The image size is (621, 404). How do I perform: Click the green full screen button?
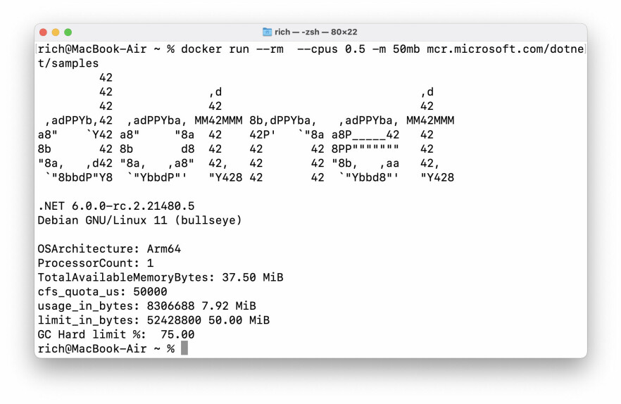[x=68, y=32]
